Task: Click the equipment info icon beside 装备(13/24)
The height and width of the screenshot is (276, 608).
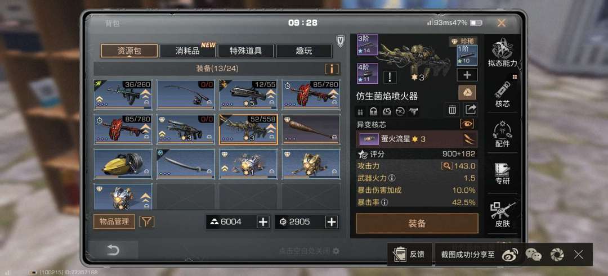Action: coord(332,69)
